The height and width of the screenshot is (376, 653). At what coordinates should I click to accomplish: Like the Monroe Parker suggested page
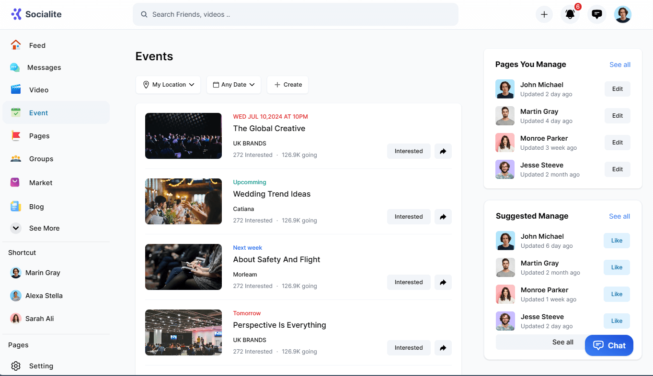(616, 294)
